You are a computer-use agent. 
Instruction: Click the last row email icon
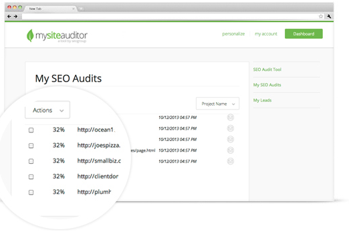[x=231, y=161]
